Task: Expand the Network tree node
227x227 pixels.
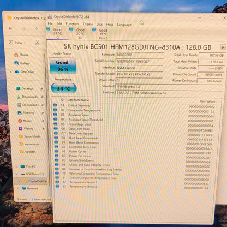Action: 17,188
